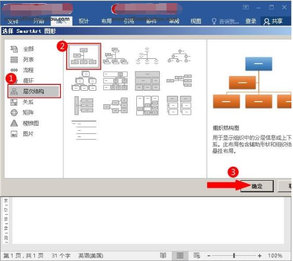Click the 列表 list icon

pos(14,60)
